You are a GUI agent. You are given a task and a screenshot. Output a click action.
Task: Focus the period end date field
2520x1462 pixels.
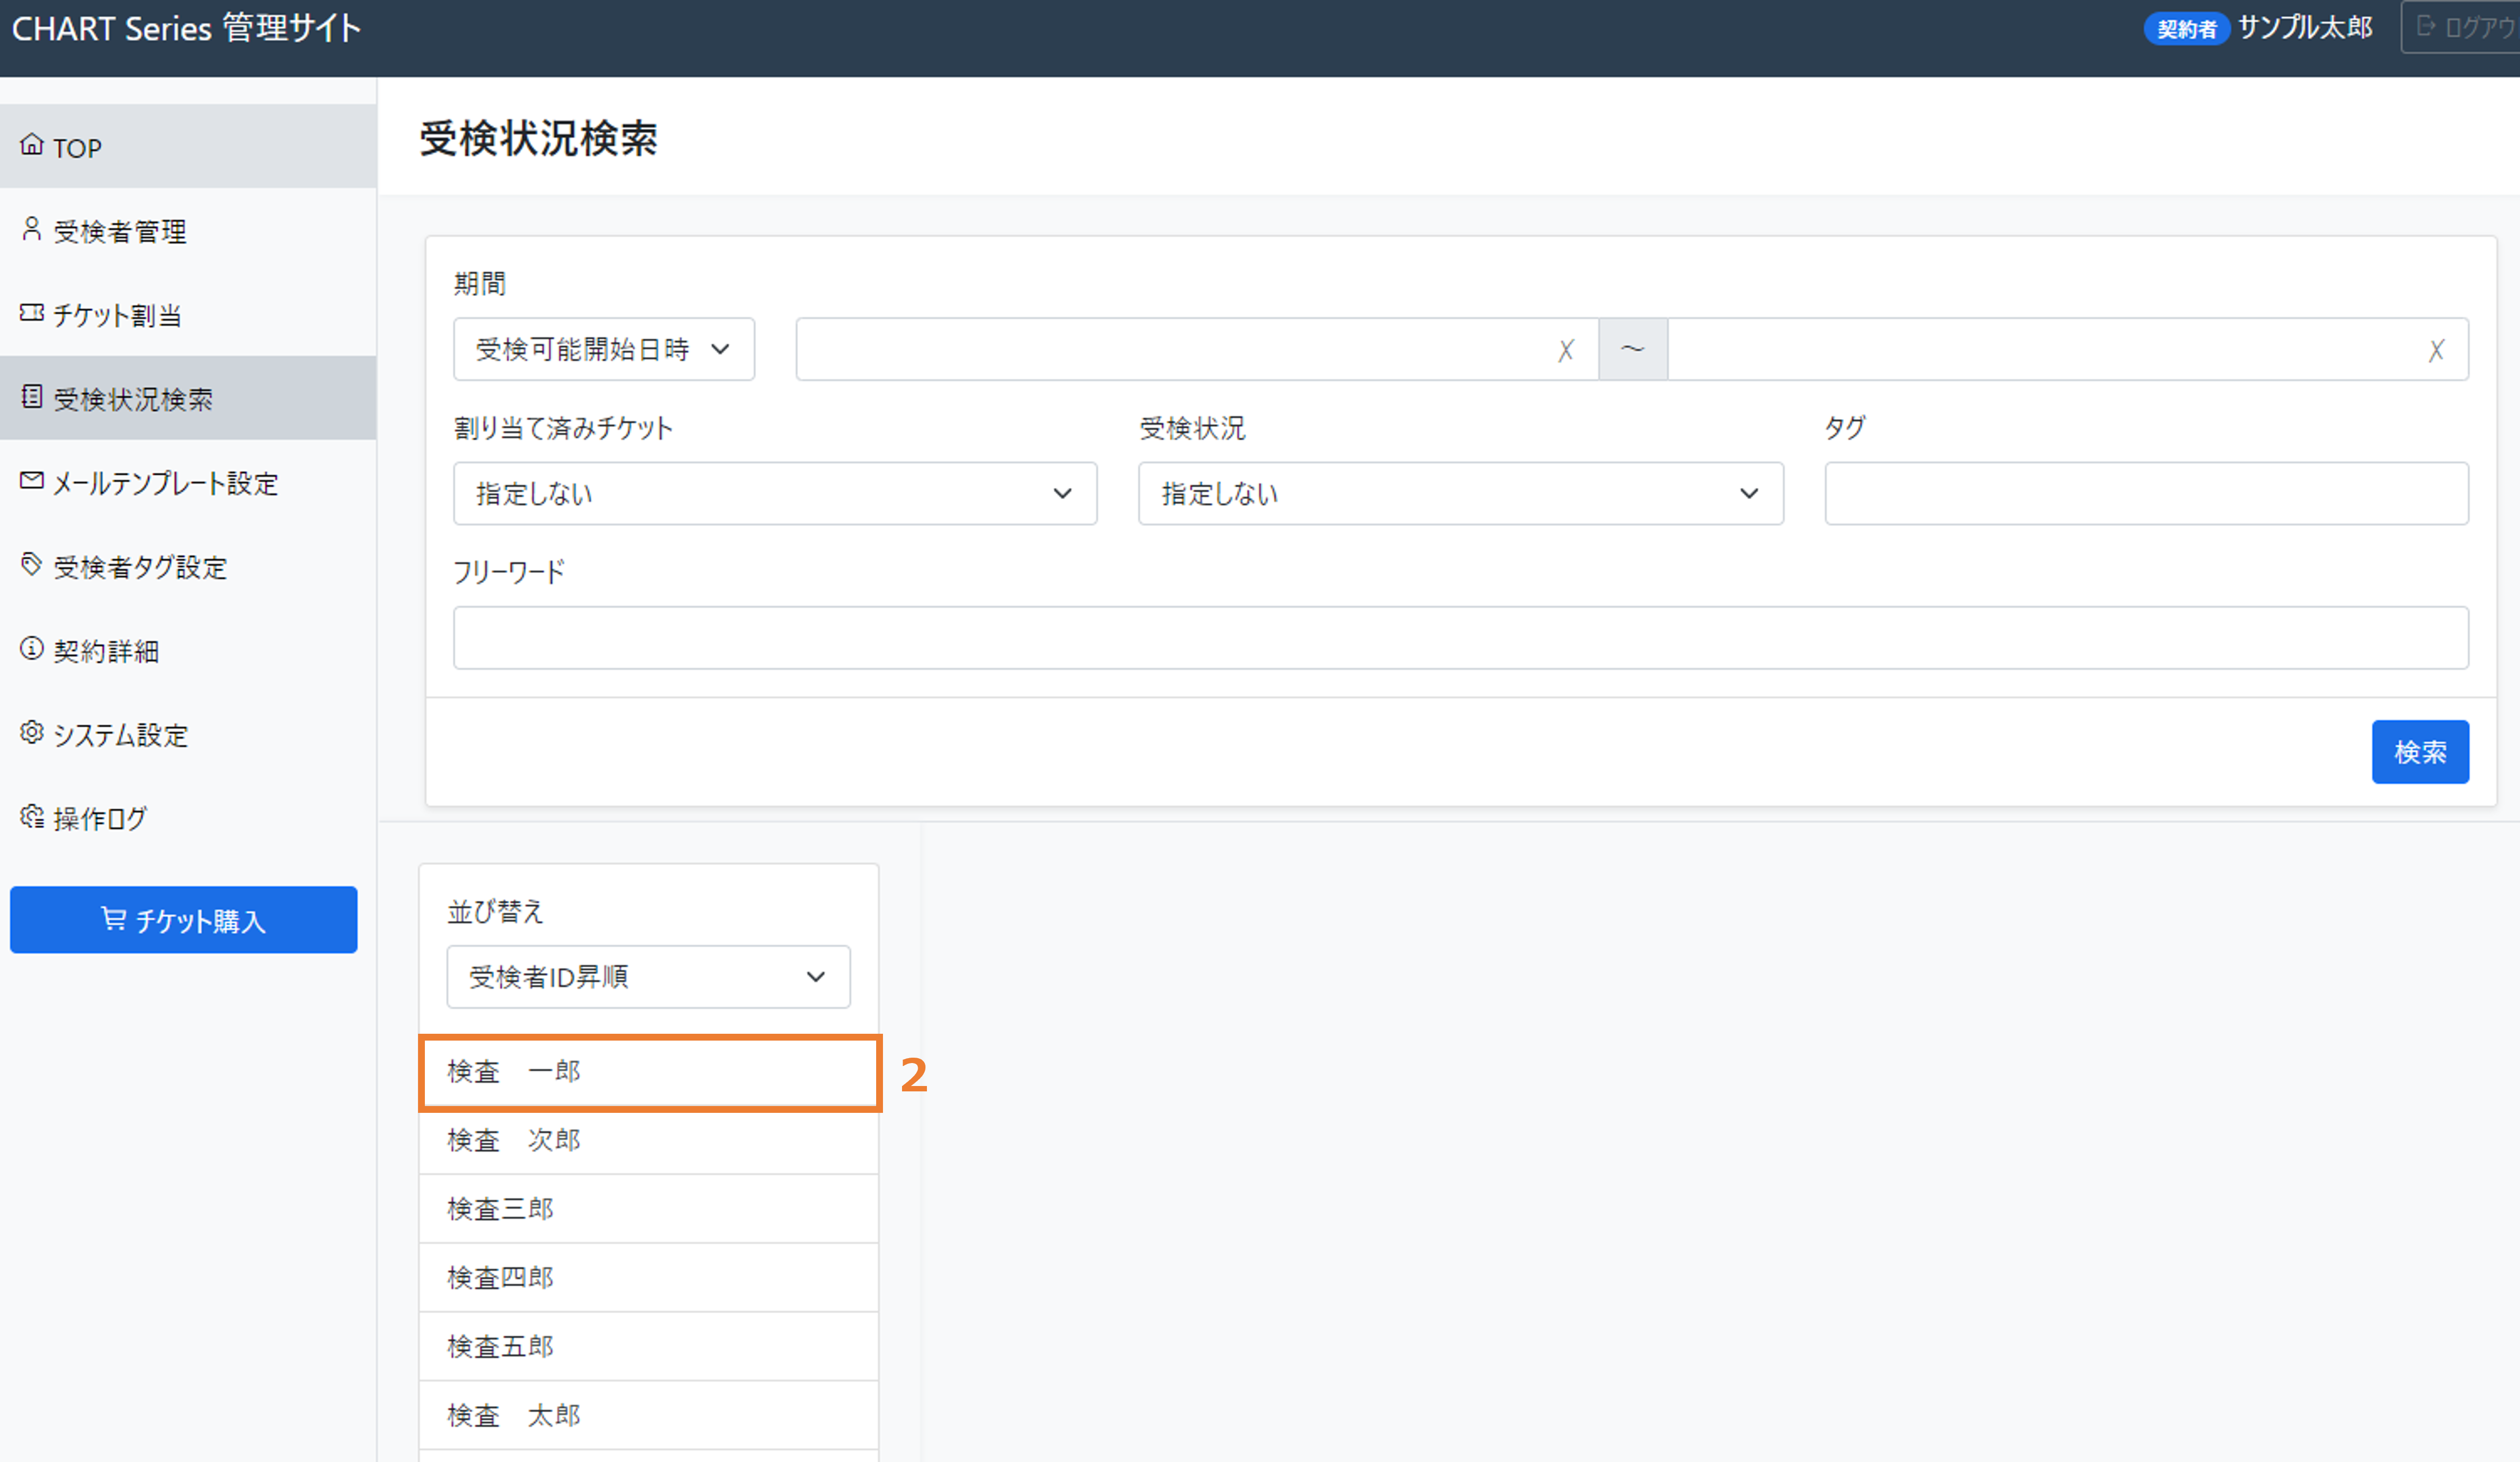pyautogui.click(x=2068, y=349)
